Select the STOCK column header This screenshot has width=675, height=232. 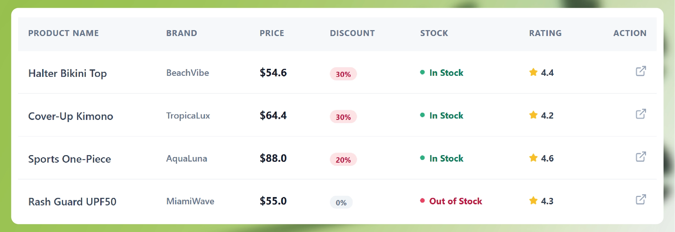434,33
